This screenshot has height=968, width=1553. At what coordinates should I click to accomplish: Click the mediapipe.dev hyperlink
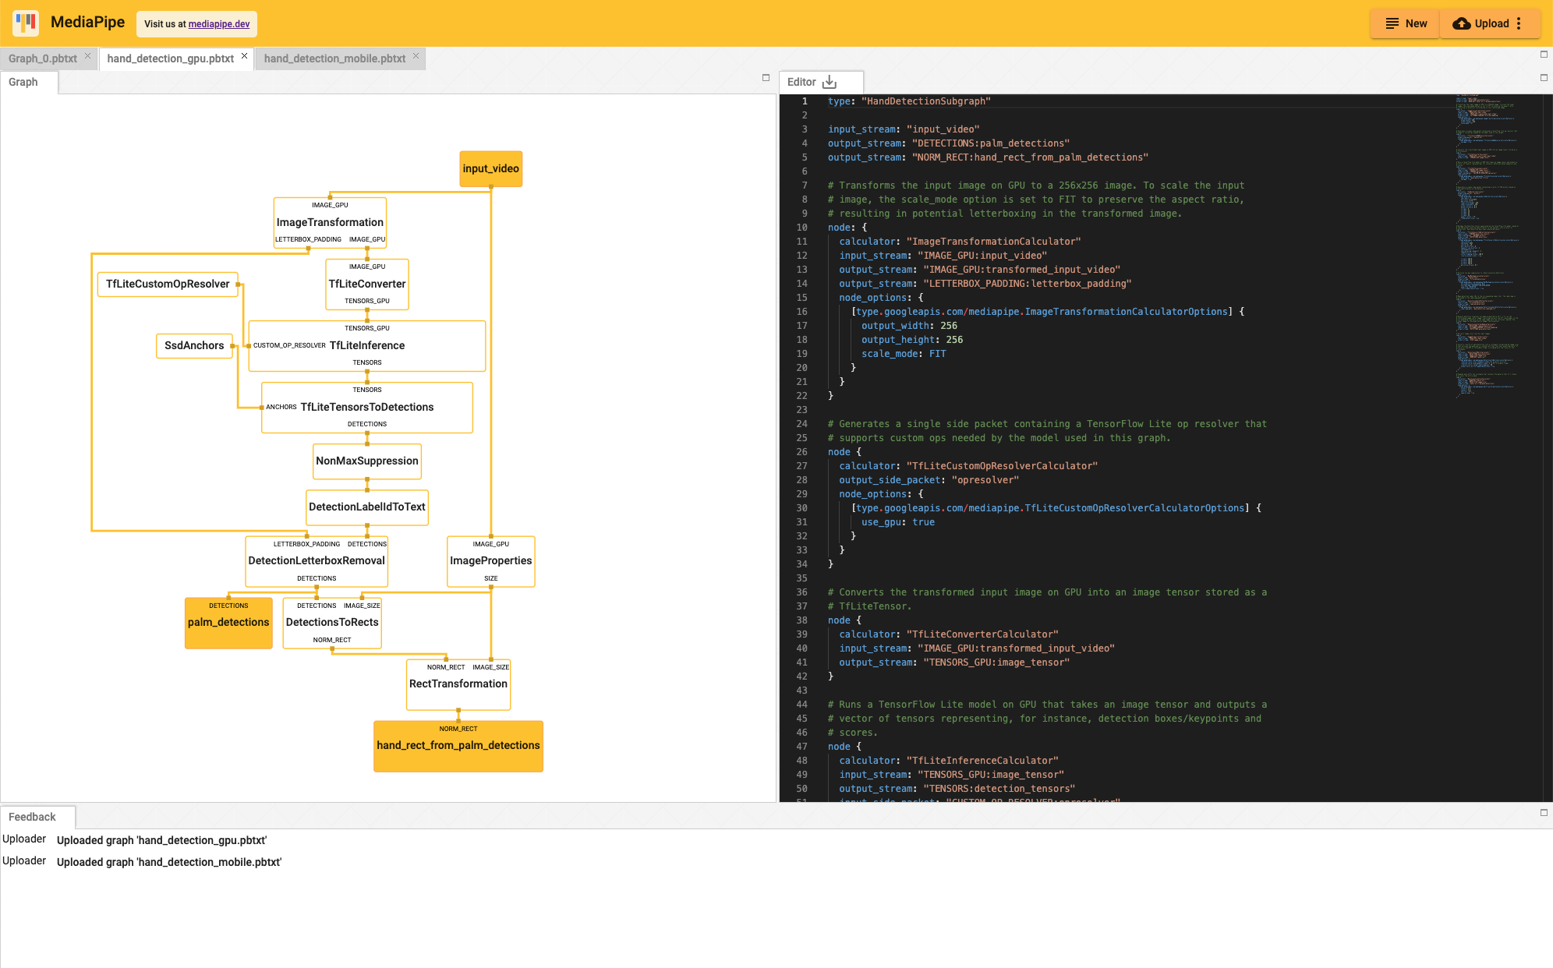(222, 23)
